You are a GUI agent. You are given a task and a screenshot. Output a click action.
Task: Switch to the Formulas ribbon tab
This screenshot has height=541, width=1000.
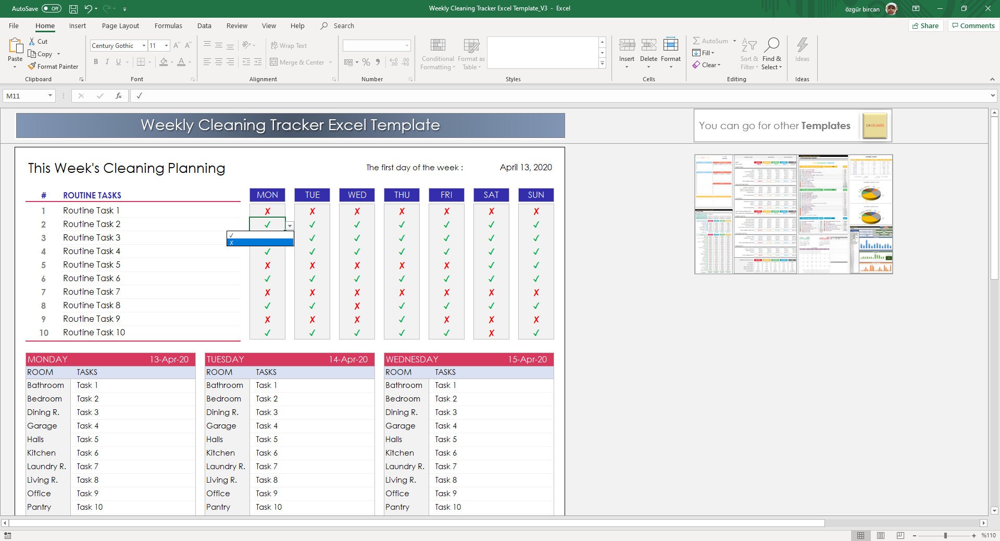pos(168,26)
